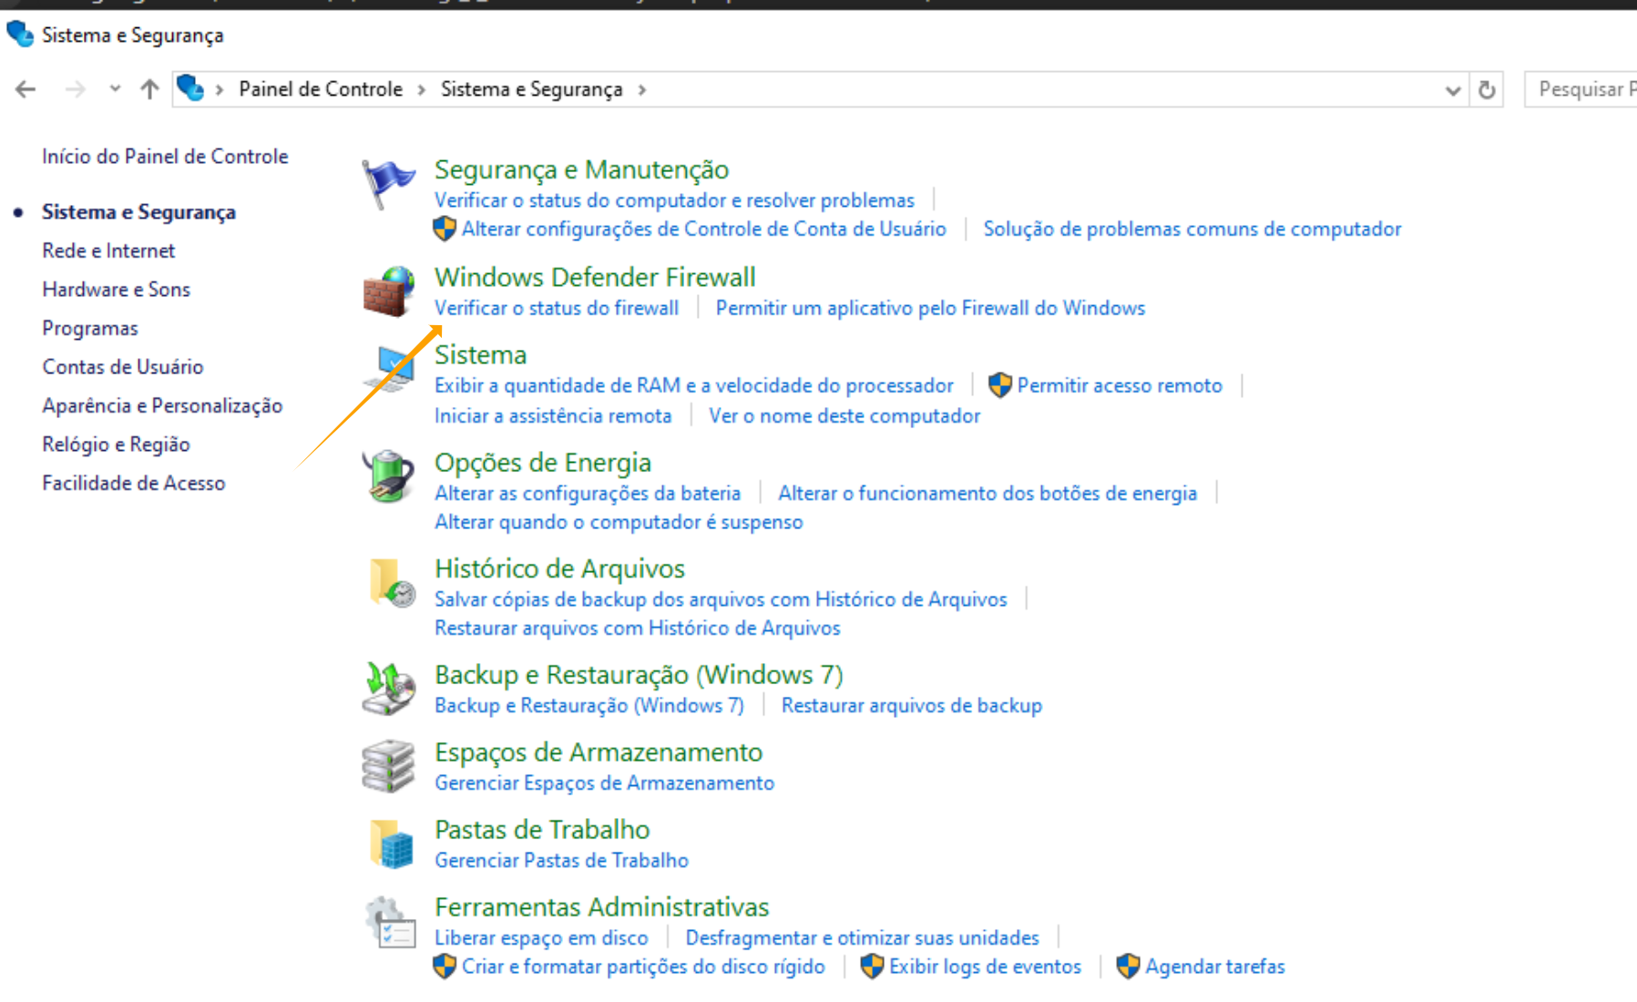Select Sistema e Segurança in sidebar
The image size is (1637, 1002).
point(138,212)
